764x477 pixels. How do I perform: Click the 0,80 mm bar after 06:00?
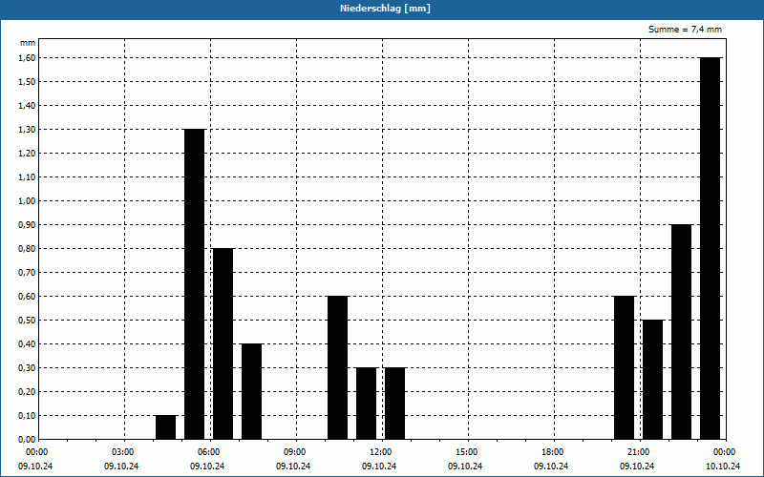point(223,343)
